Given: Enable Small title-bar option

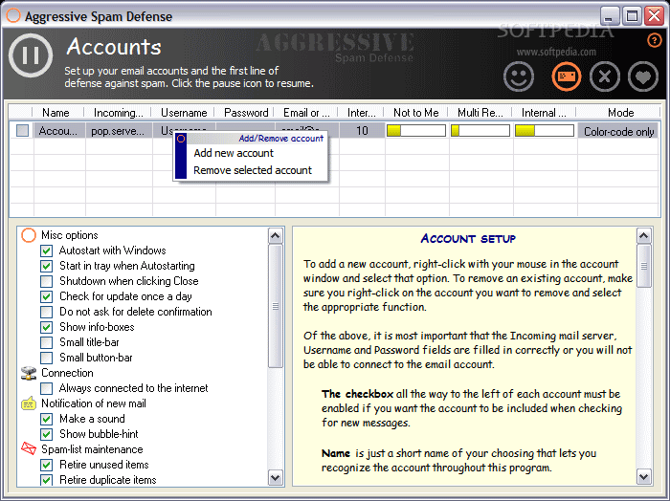Looking at the screenshot, I should point(47,342).
